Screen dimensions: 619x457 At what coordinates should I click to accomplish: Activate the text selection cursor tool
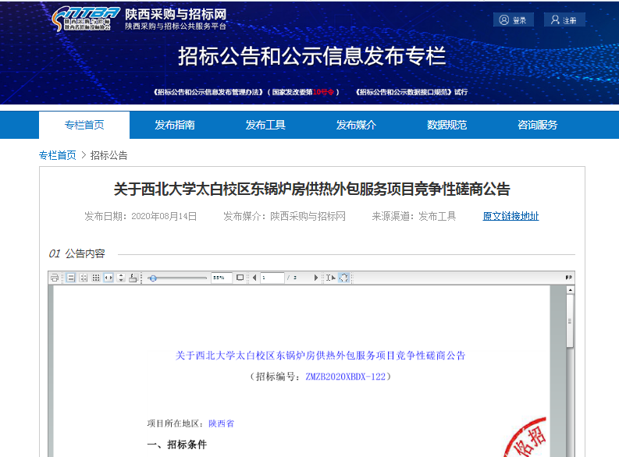(x=330, y=278)
